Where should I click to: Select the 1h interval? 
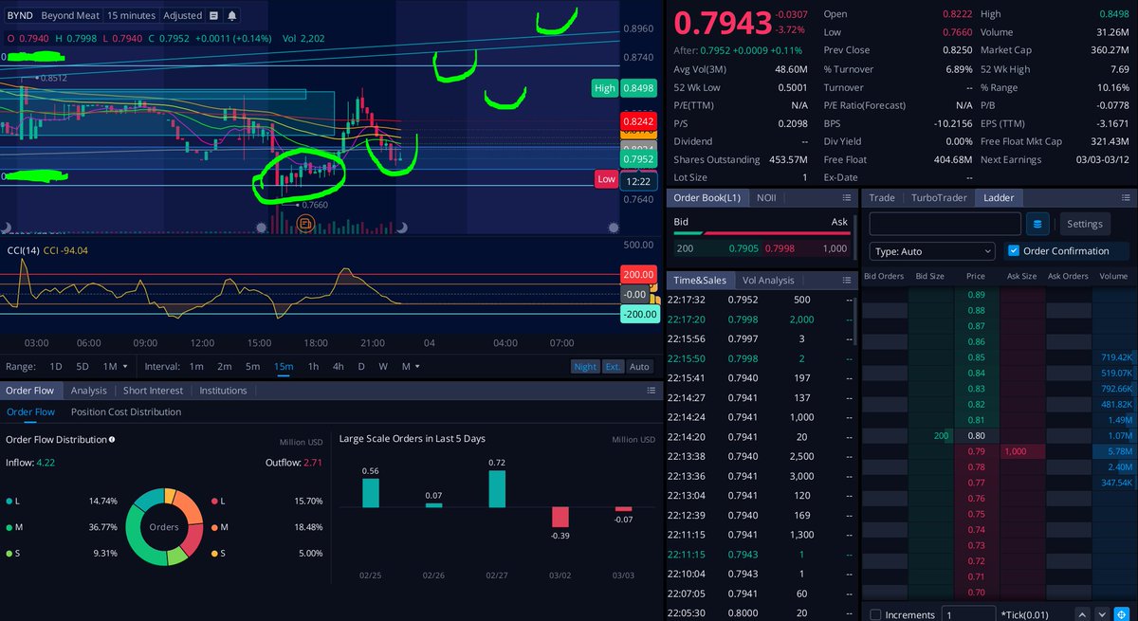pyautogui.click(x=313, y=367)
